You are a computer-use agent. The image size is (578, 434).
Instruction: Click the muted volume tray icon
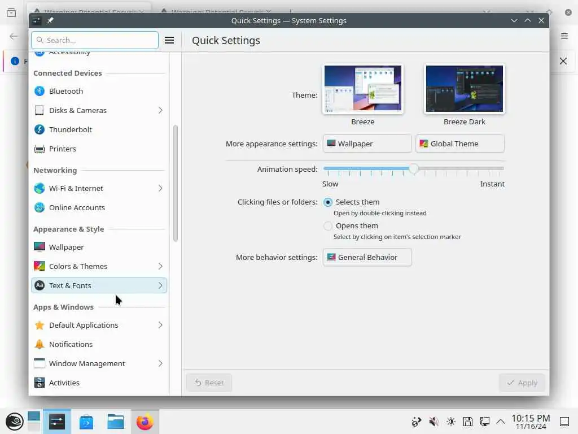pos(434,422)
